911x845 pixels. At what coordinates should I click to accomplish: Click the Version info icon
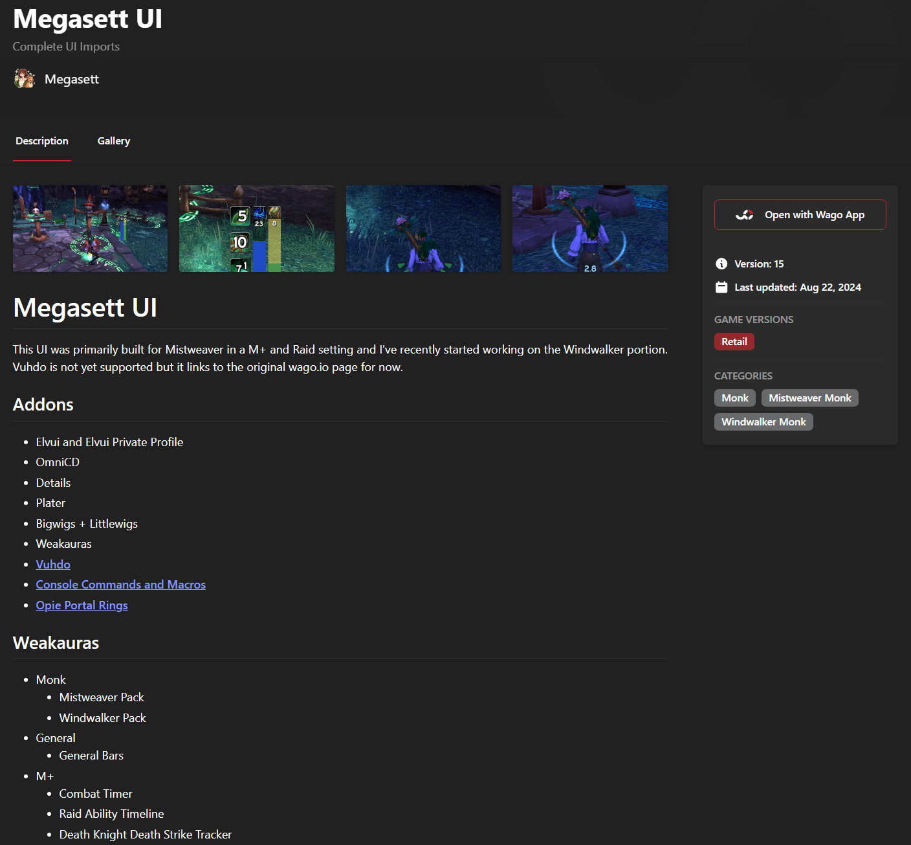(x=721, y=264)
